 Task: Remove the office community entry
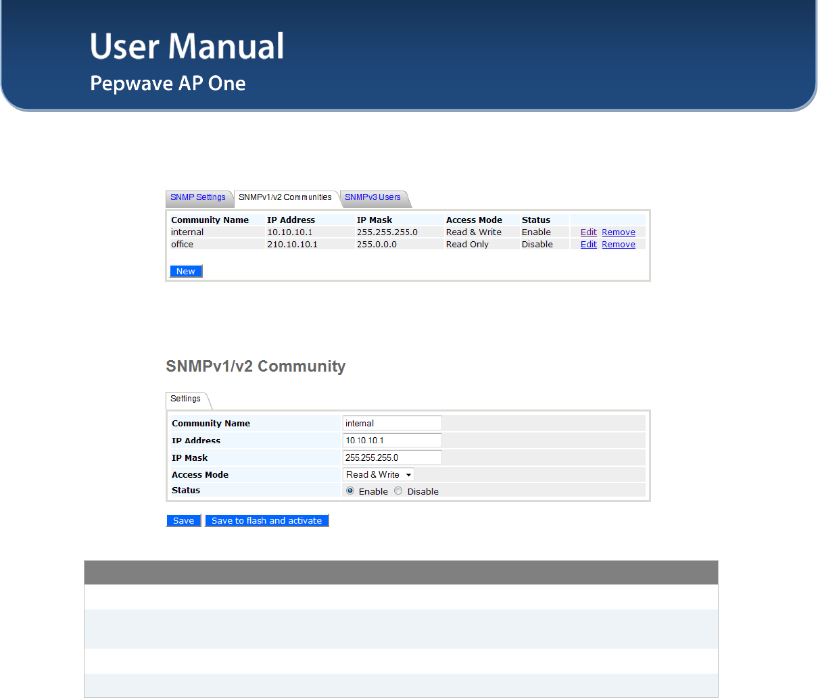tap(619, 245)
